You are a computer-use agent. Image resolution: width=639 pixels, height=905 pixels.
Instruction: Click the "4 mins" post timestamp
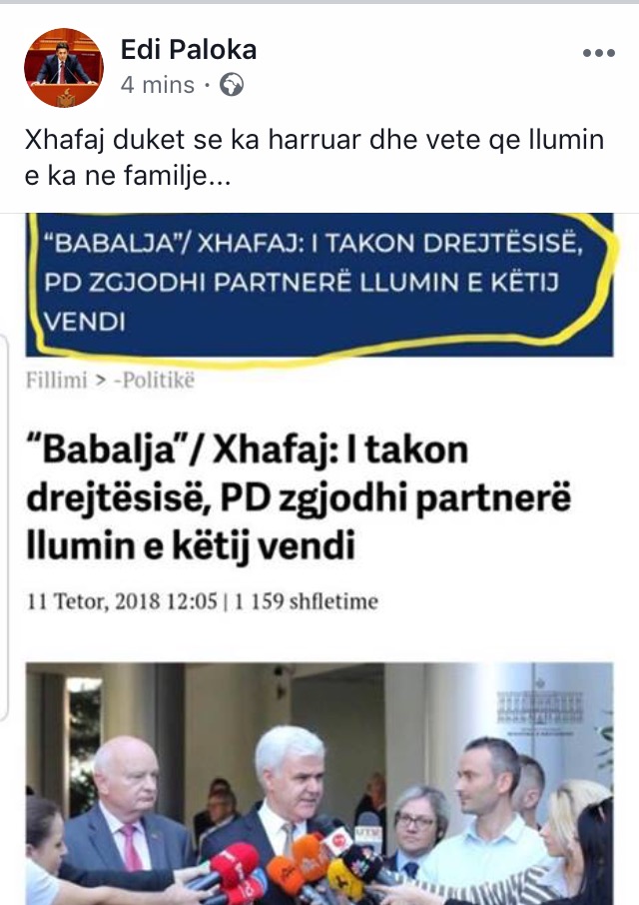point(158,86)
